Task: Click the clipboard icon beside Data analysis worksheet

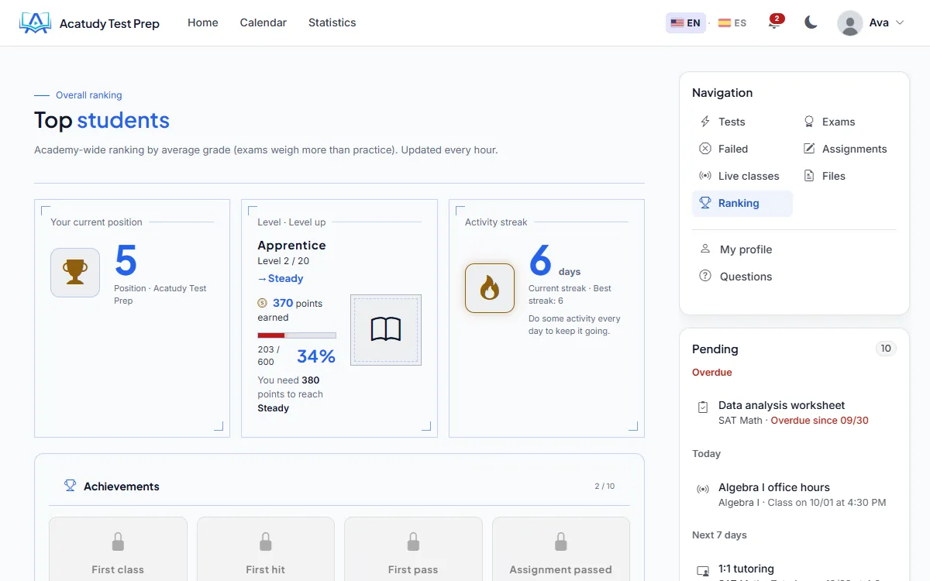Action: pyautogui.click(x=704, y=407)
